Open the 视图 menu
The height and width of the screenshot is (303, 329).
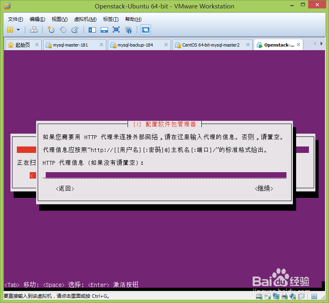tap(59, 19)
